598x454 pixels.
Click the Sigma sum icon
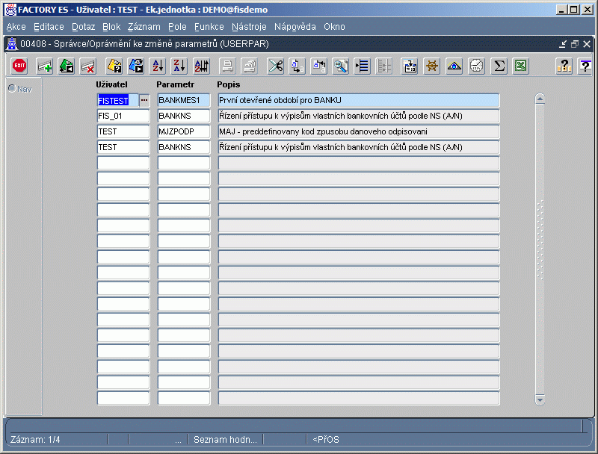click(499, 66)
